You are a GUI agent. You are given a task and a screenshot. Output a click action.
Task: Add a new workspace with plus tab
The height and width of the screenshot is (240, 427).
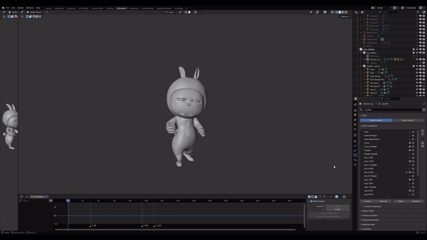pyautogui.click(x=186, y=8)
